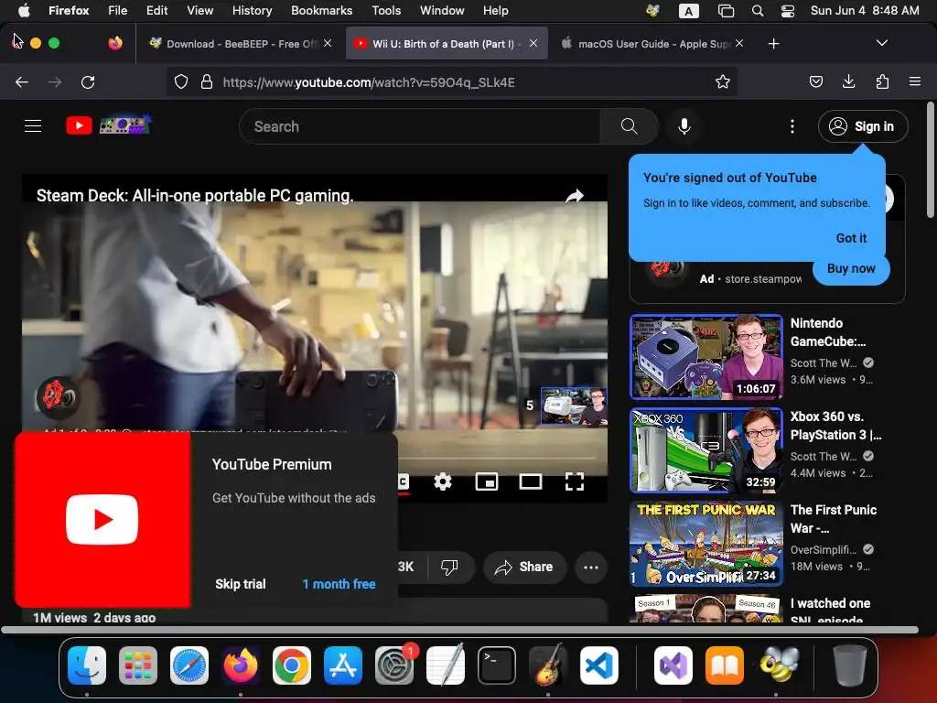Open the player settings gear
937x703 pixels.
pyautogui.click(x=442, y=481)
